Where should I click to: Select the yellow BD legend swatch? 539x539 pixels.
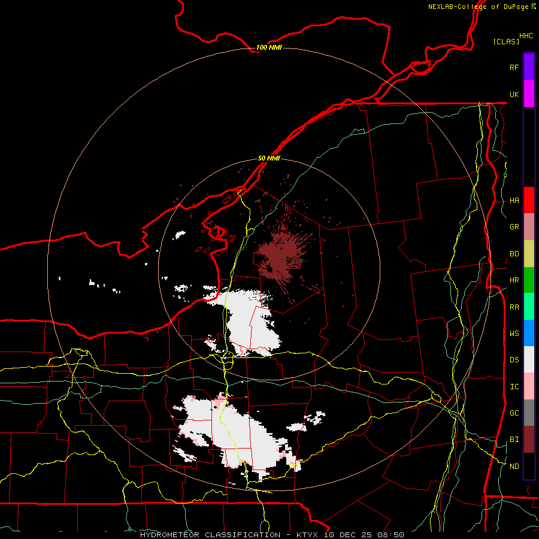[529, 254]
